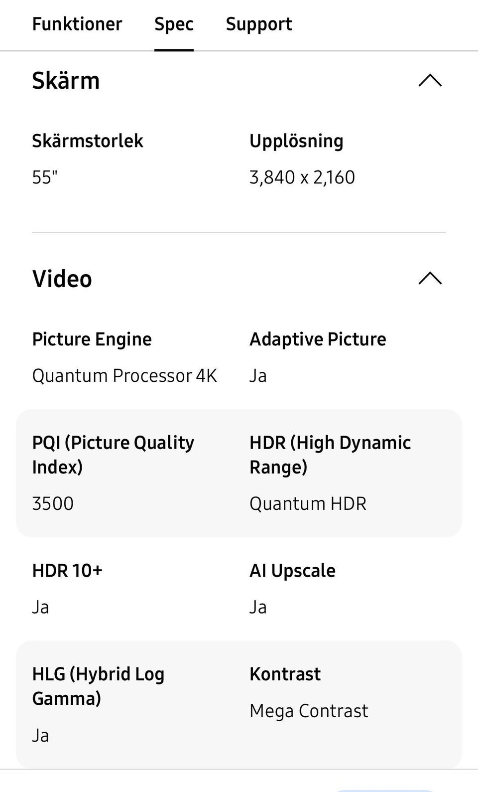The height and width of the screenshot is (792, 478).
Task: Select the Adaptive Picture label
Action: click(x=318, y=339)
